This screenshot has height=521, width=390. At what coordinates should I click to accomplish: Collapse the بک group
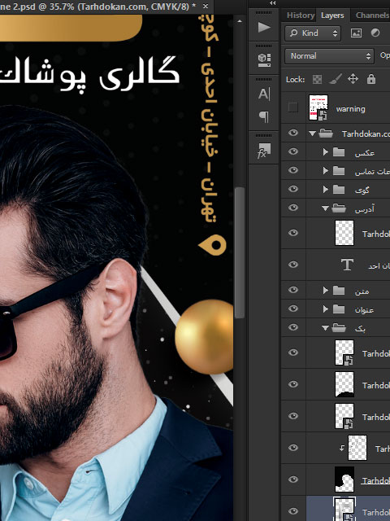(x=325, y=328)
